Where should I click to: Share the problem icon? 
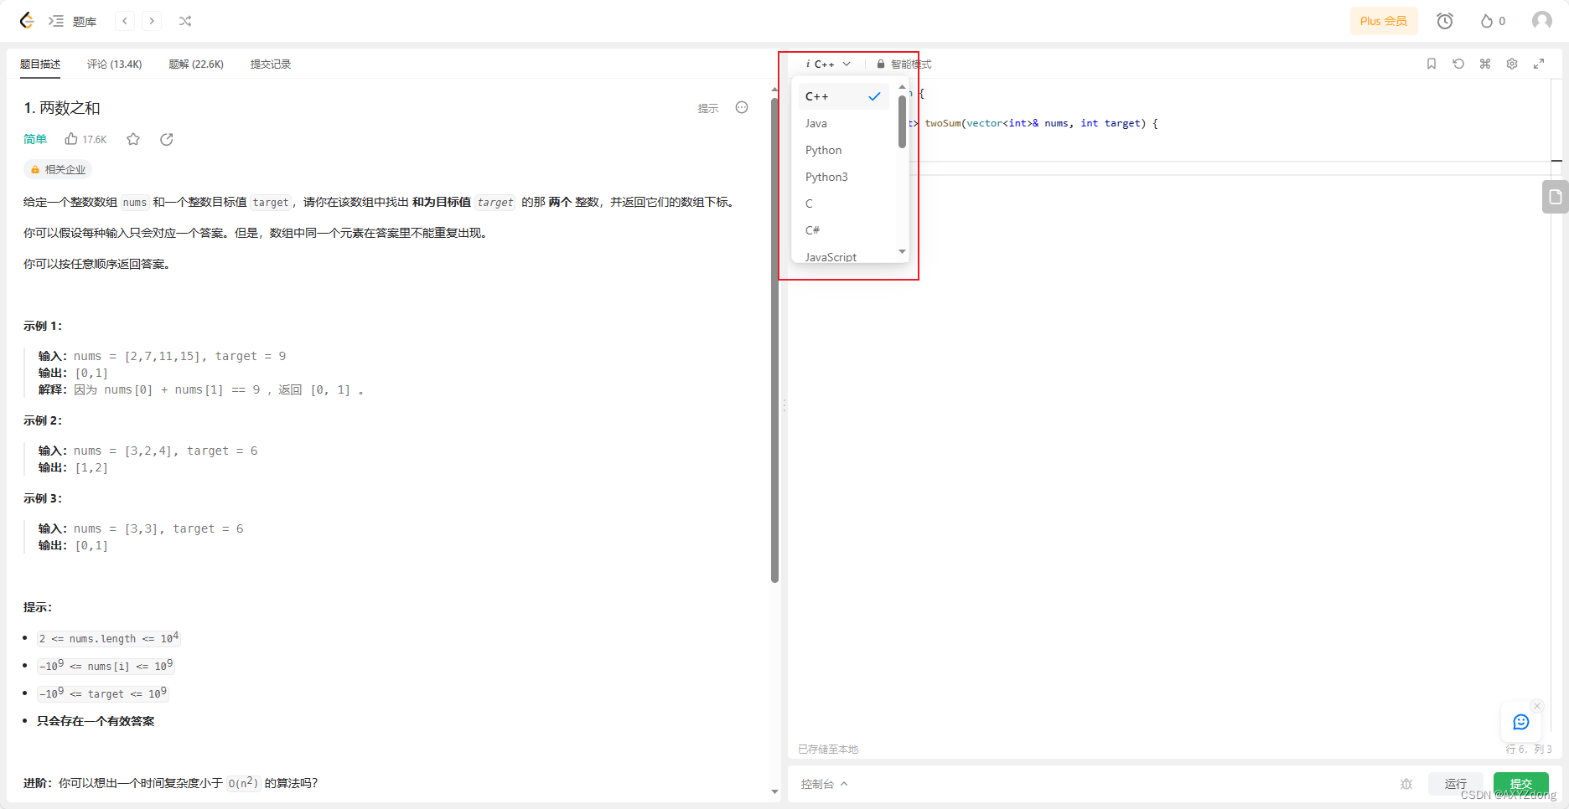pos(167,139)
